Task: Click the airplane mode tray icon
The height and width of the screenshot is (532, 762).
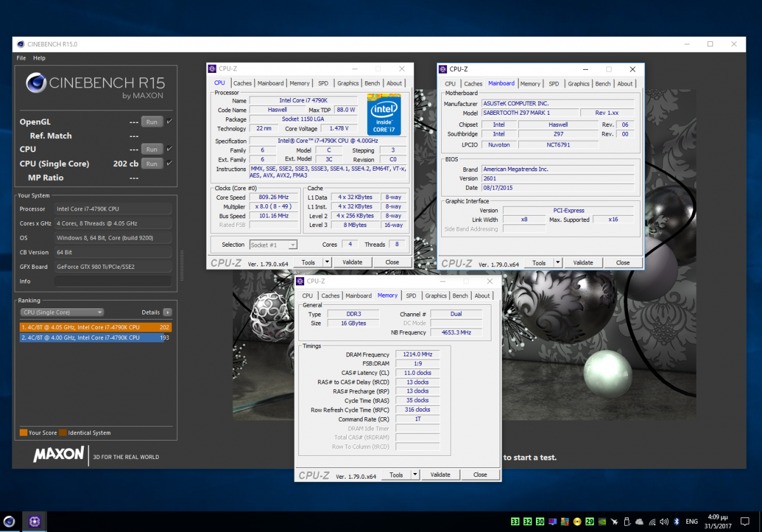Action: tap(615, 521)
